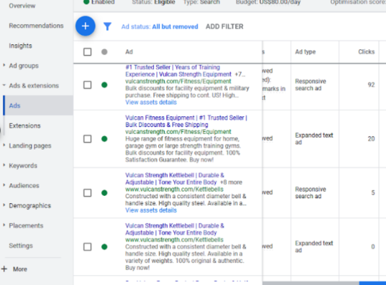The image size is (386, 285).
Task: Click the Enabled campaign status
Action: coord(99,2)
